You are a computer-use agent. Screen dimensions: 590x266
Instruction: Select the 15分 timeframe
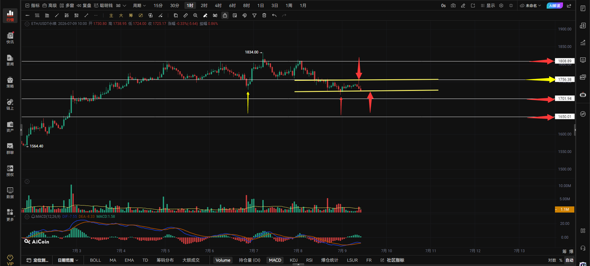158,5
